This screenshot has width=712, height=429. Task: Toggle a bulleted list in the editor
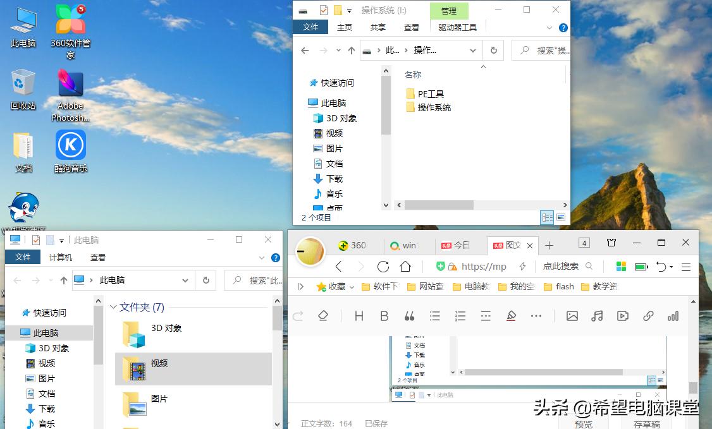(435, 316)
